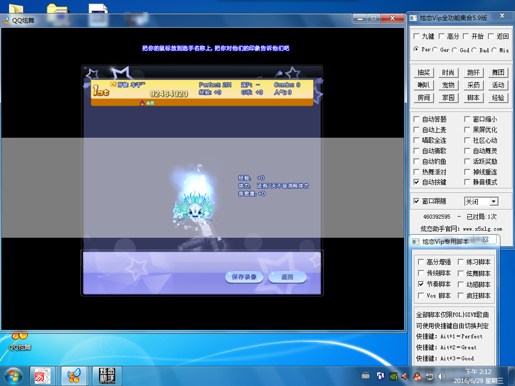Screen dimensions: 515x386
Task: Click the 跑环 button
Action: pyautogui.click(x=473, y=72)
